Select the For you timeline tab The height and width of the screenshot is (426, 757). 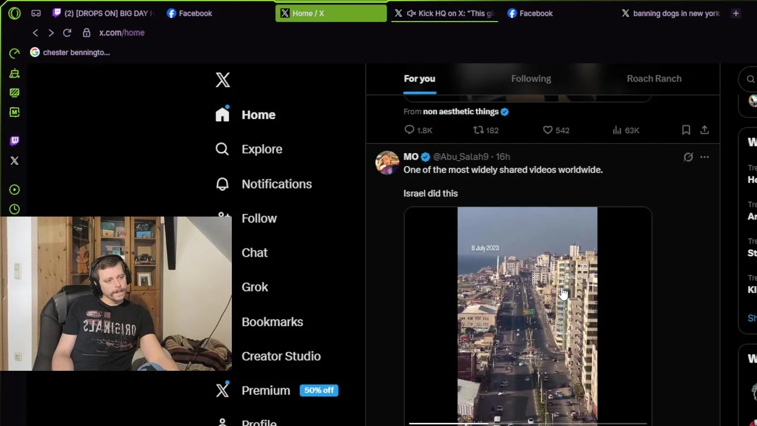click(419, 79)
